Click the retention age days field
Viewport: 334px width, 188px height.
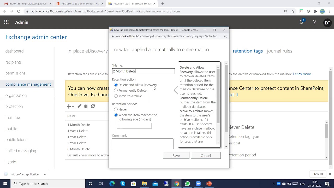point(134,126)
